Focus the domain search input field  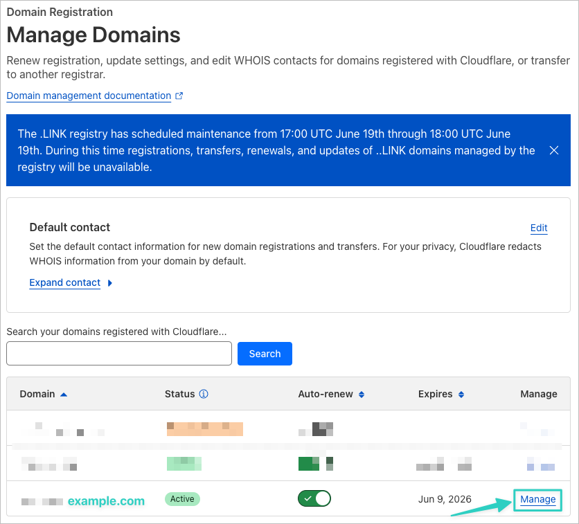click(x=119, y=354)
